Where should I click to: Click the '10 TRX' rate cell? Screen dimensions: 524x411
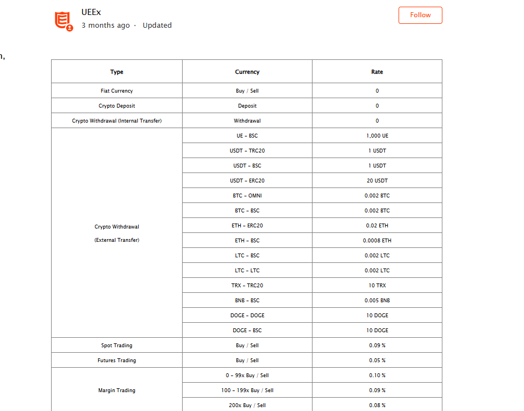coord(377,286)
